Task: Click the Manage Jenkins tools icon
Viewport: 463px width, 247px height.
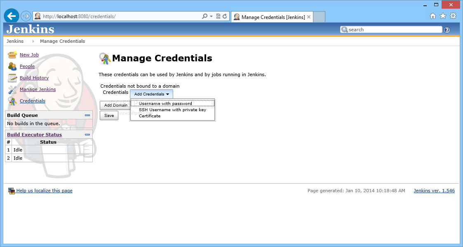Action: point(12,90)
